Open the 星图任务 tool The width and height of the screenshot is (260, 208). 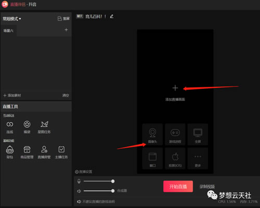pyautogui.click(x=44, y=127)
